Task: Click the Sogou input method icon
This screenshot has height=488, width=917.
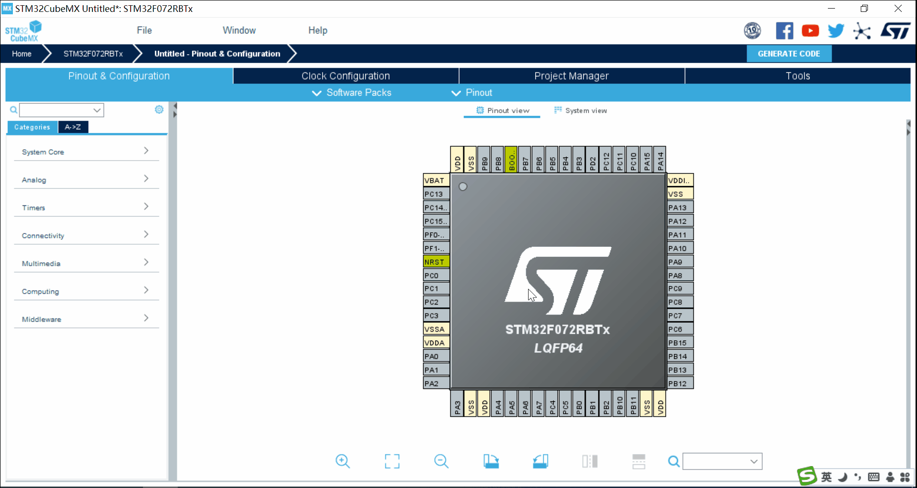Action: click(x=807, y=476)
